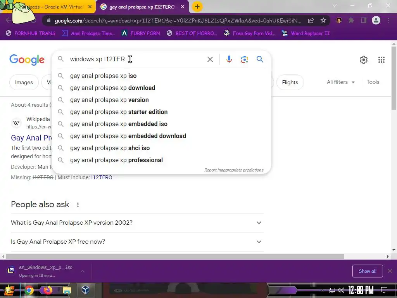This screenshot has height=298, width=397.
Task: Click the blue magnifier search button
Action: 260,59
